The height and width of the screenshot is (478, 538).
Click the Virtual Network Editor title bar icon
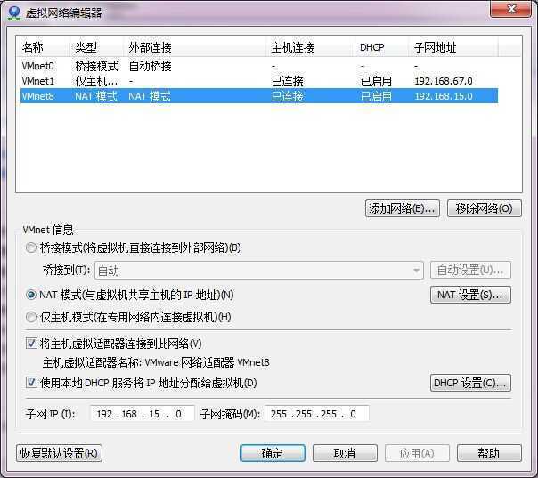coord(14,12)
